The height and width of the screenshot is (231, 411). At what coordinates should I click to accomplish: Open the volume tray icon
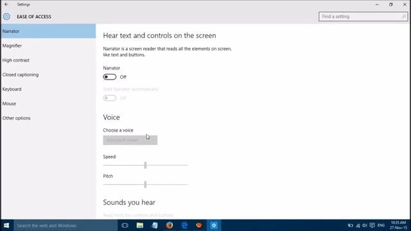365,225
